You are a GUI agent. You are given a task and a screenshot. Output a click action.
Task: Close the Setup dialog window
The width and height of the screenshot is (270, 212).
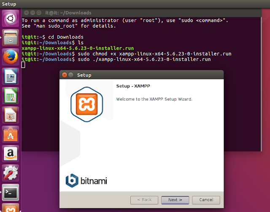pyautogui.click(x=65, y=75)
